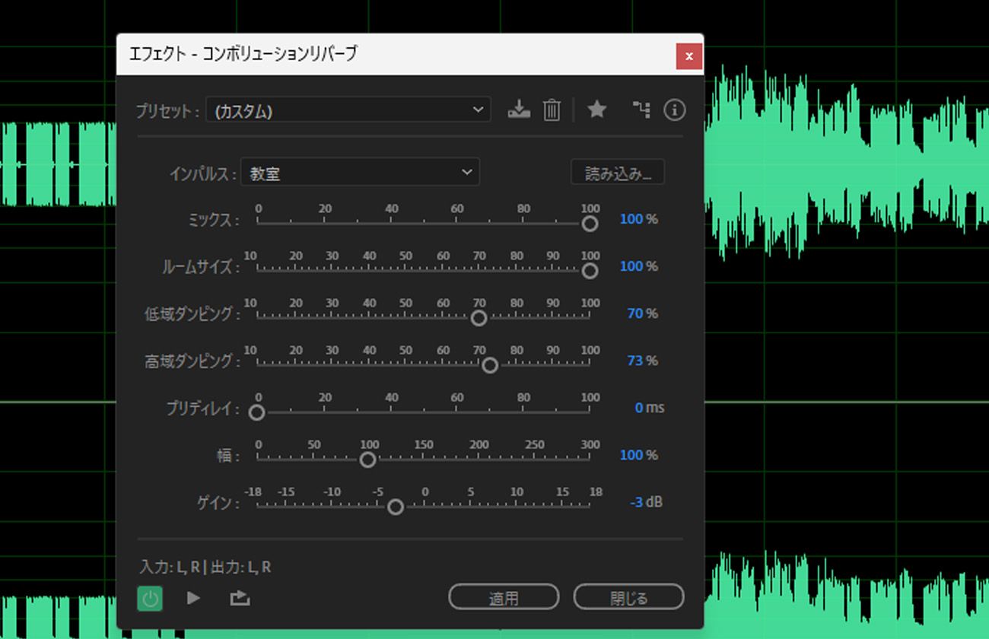Click the ルームサイズ slider handle

click(x=590, y=271)
